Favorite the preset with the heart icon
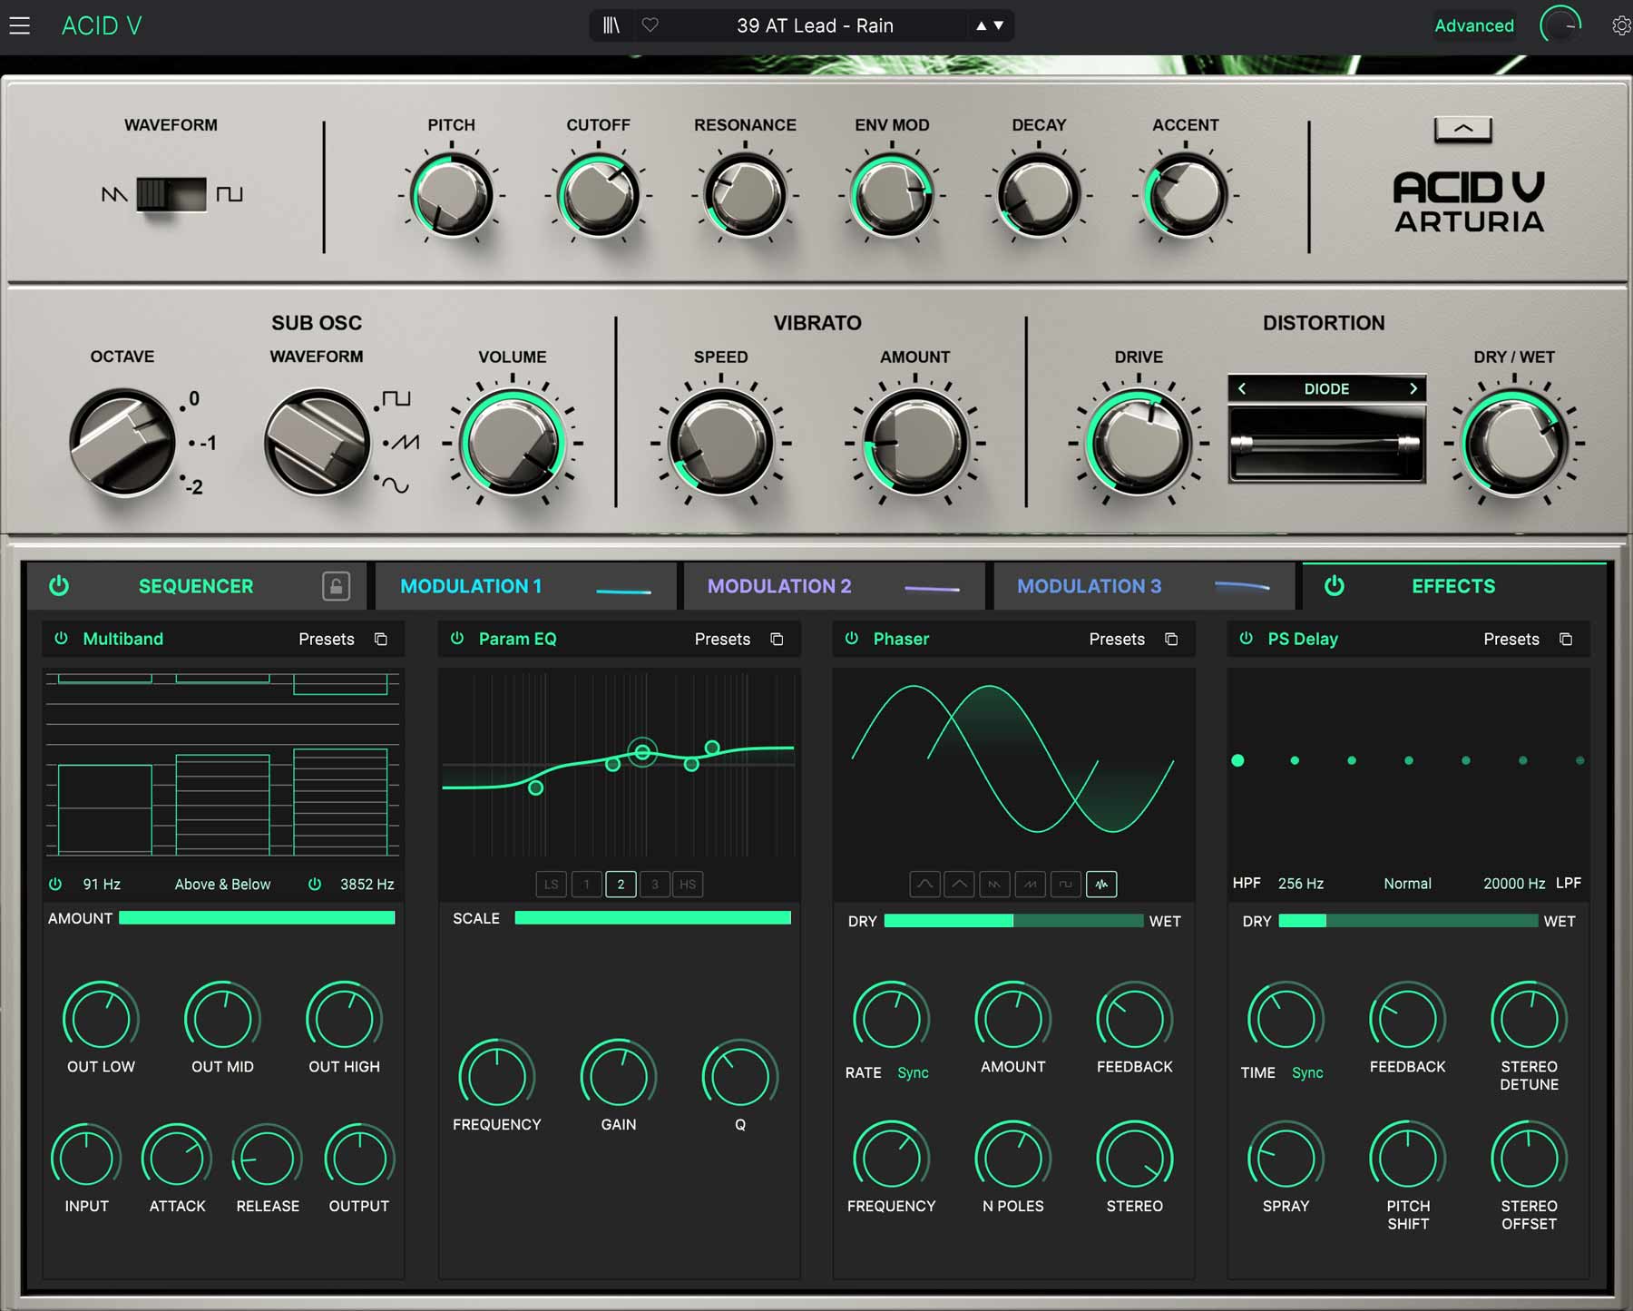This screenshot has width=1633, height=1311. point(650,25)
